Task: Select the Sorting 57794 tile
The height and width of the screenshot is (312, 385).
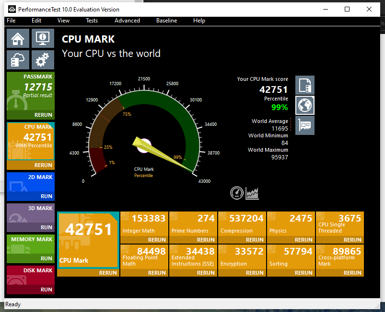Action: (291, 257)
